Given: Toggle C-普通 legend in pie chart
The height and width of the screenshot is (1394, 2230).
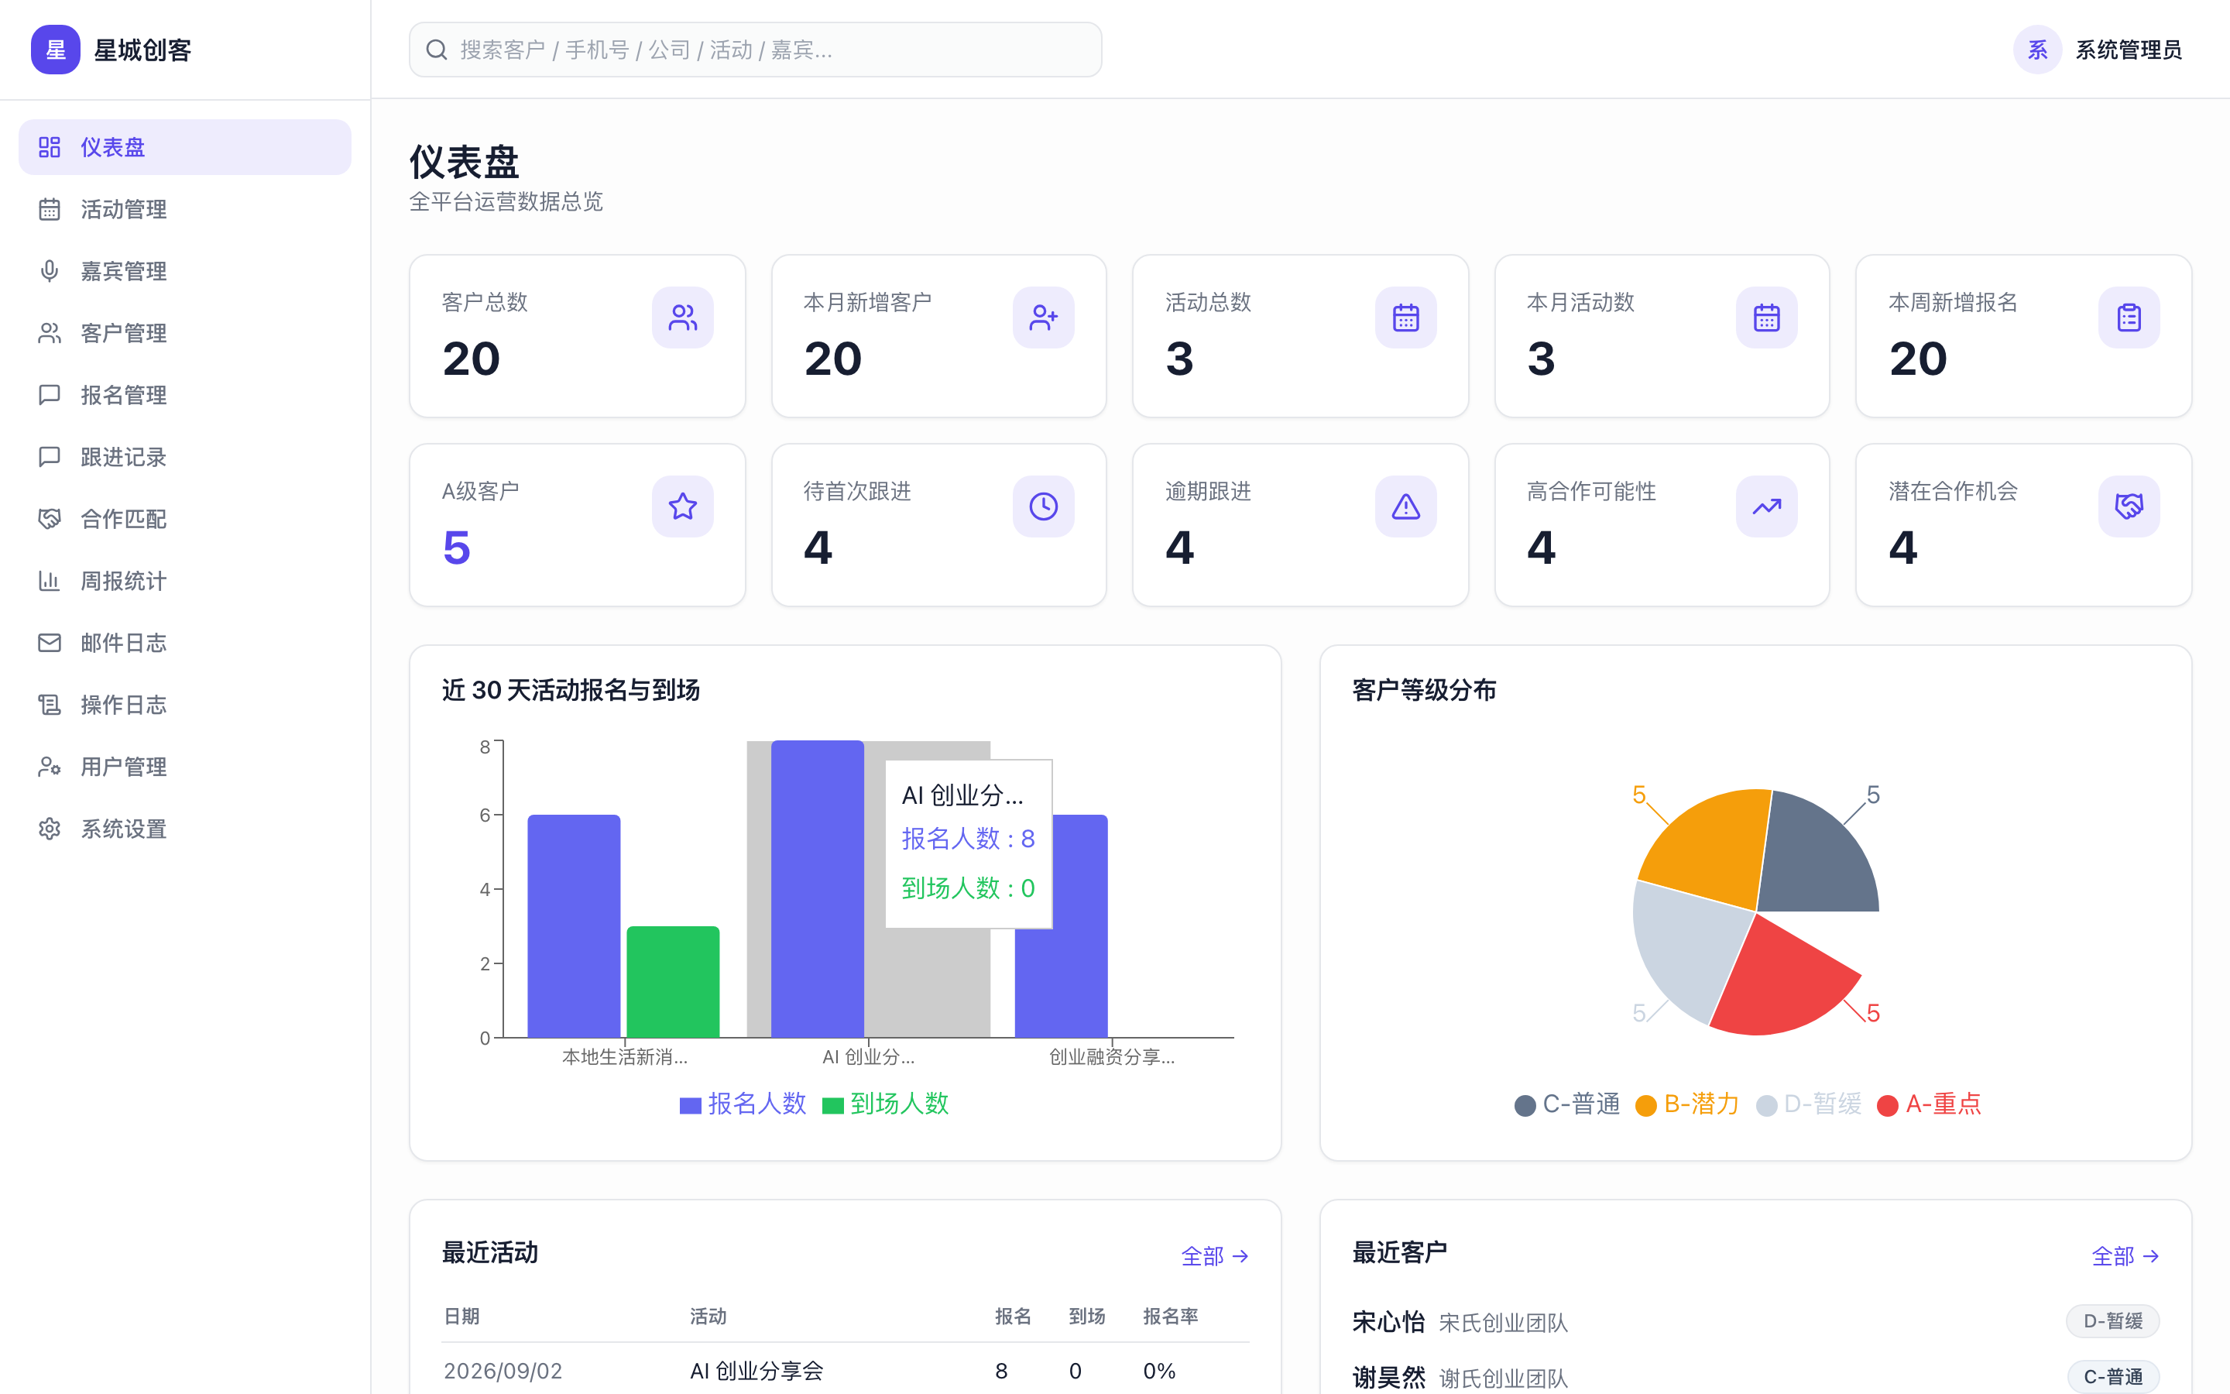Looking at the screenshot, I should tap(1566, 1104).
